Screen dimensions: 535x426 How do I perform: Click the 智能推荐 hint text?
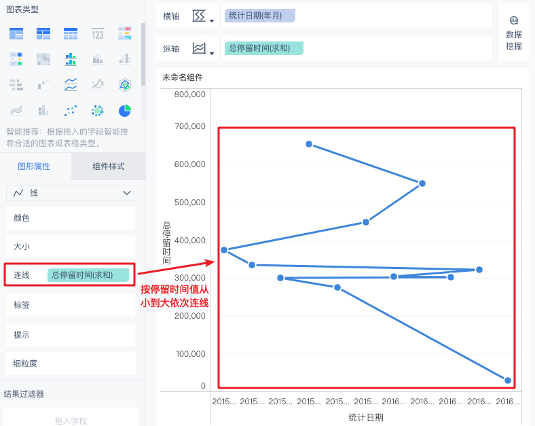[x=67, y=137]
